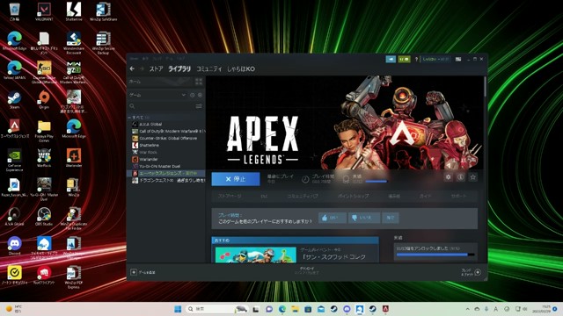
Task: Launch the A.V.A Global desktop shortcut
Action: click(x=14, y=217)
